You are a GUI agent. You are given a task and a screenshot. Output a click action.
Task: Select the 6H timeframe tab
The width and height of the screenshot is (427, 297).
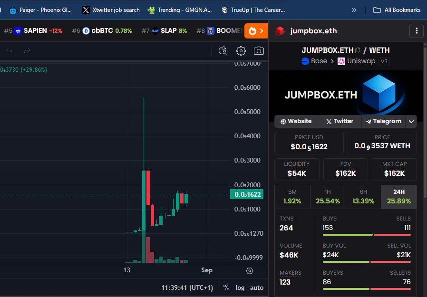tap(363, 197)
